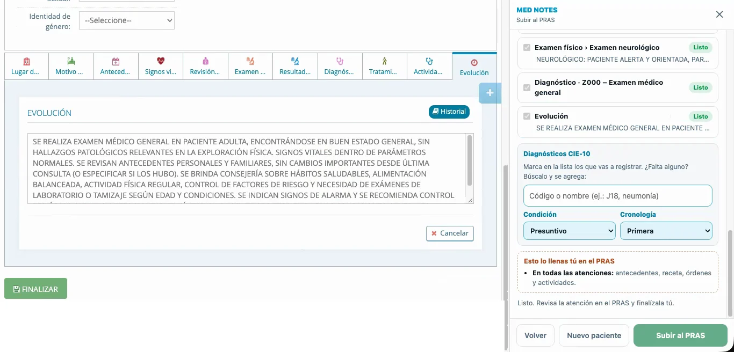Open the Condición dropdown showing Presuntivo
734x352 pixels.
(x=570, y=231)
